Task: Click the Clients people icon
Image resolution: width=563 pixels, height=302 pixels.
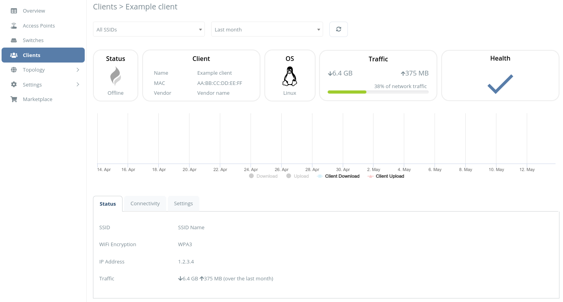Action: tap(14, 55)
